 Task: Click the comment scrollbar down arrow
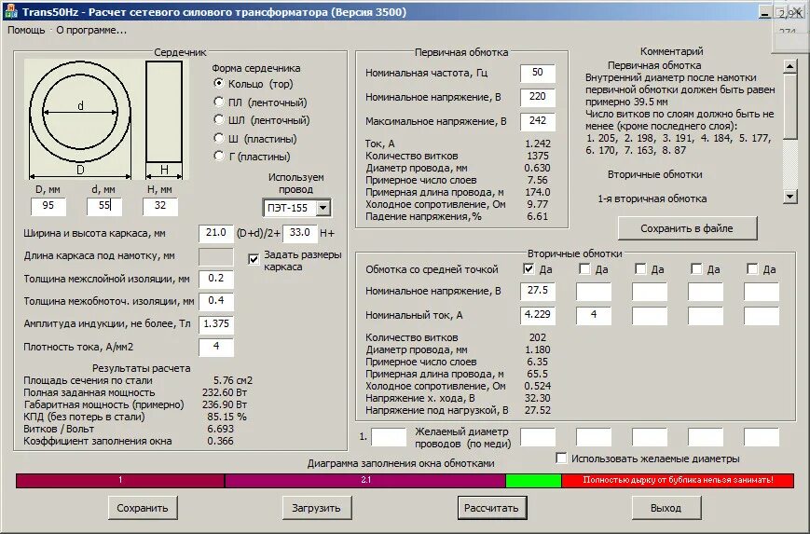(x=790, y=197)
